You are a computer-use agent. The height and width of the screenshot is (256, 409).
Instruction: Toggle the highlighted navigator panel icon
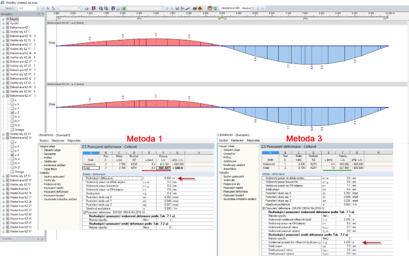coord(210,9)
